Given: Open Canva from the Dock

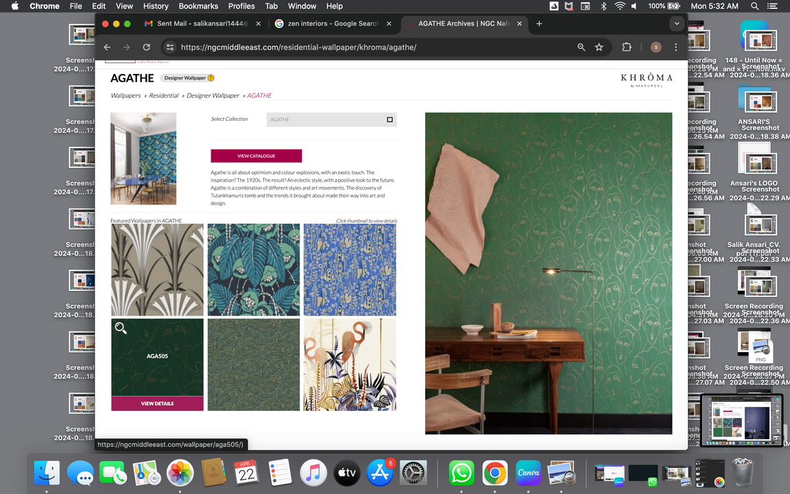Looking at the screenshot, I should point(528,473).
